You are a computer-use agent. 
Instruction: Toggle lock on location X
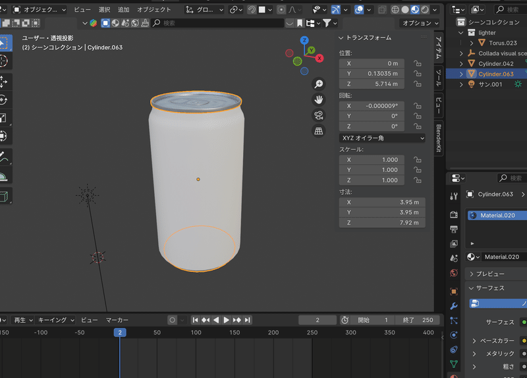coord(417,63)
